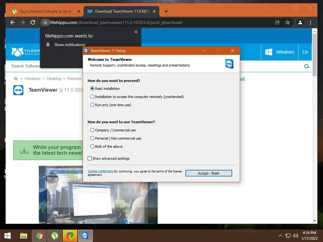Screen dimensions: 323x242
Task: Open the En language selector
Action: pyautogui.click(x=305, y=52)
